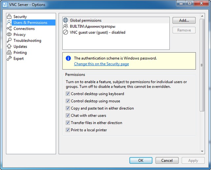Click the blue information icon
211x170 pixels.
pos(68,58)
